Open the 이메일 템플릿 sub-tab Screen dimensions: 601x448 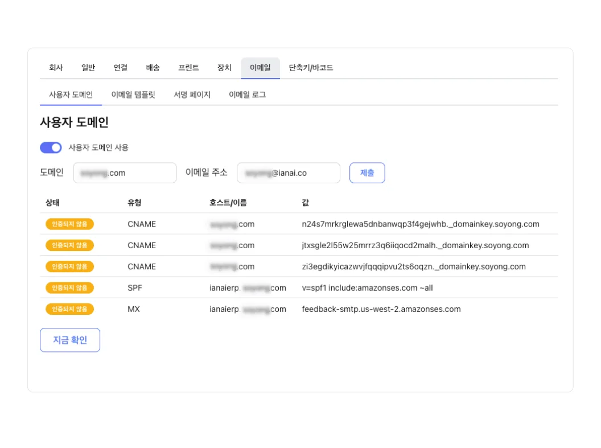(133, 94)
